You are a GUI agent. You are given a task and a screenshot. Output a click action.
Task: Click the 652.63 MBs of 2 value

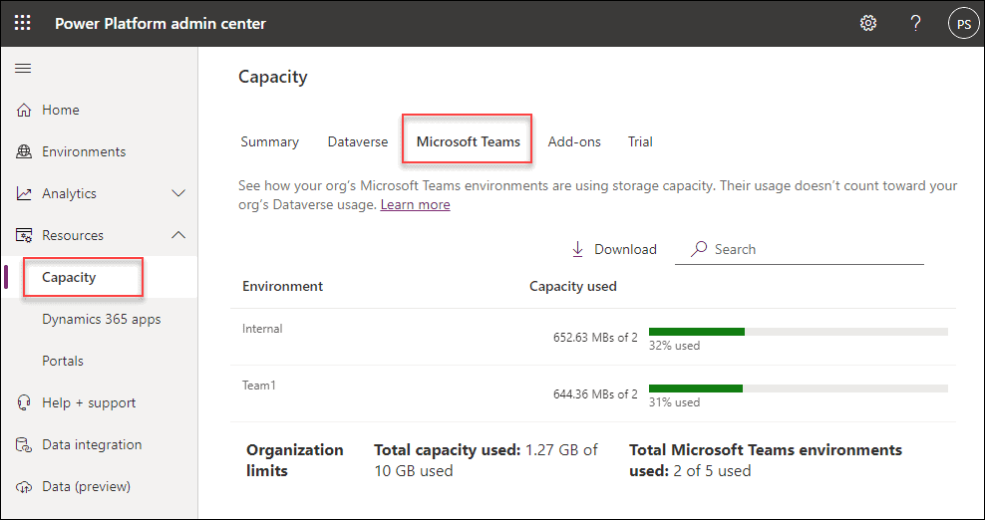coord(595,338)
